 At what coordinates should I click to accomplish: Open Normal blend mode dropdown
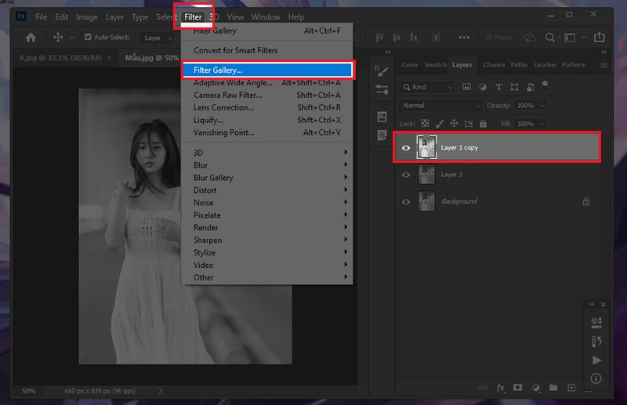click(440, 106)
